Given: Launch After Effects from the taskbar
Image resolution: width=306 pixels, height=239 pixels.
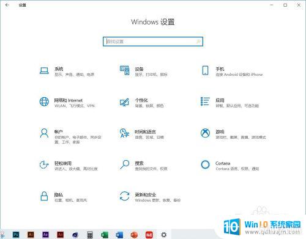Looking at the screenshot, I should click(x=45, y=235).
